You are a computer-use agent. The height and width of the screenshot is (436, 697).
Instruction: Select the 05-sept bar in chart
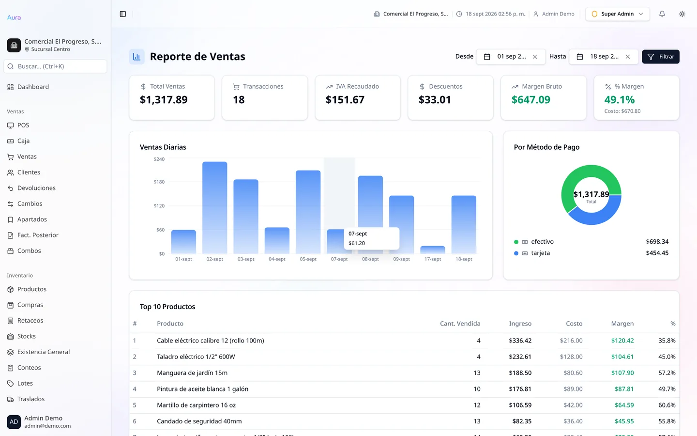point(308,212)
